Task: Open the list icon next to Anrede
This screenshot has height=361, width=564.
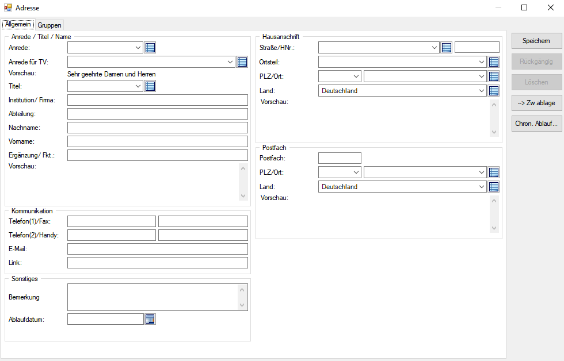Action: [x=150, y=48]
